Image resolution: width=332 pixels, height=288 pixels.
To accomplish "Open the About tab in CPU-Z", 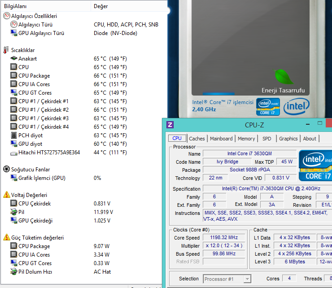I will tap(310, 139).
